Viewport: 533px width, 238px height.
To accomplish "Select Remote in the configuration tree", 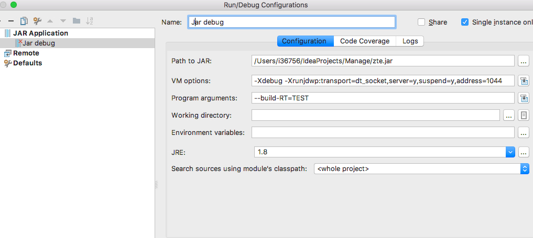I will [x=26, y=53].
